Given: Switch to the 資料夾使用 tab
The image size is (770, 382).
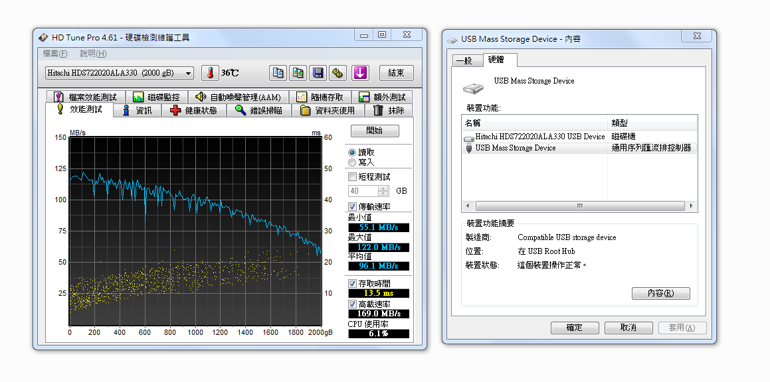Looking at the screenshot, I should point(328,110).
